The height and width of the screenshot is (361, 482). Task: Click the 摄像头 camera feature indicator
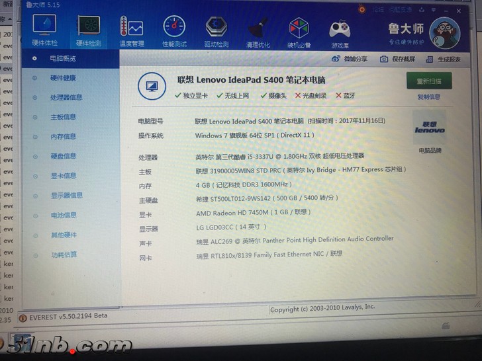click(273, 95)
